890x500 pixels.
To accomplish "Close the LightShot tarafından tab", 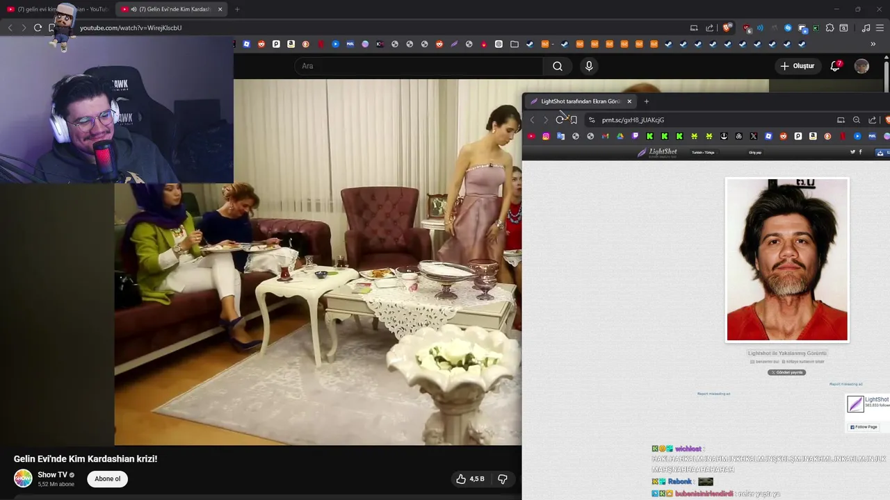I will tap(629, 101).
